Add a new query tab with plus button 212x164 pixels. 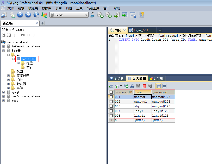(x=160, y=30)
